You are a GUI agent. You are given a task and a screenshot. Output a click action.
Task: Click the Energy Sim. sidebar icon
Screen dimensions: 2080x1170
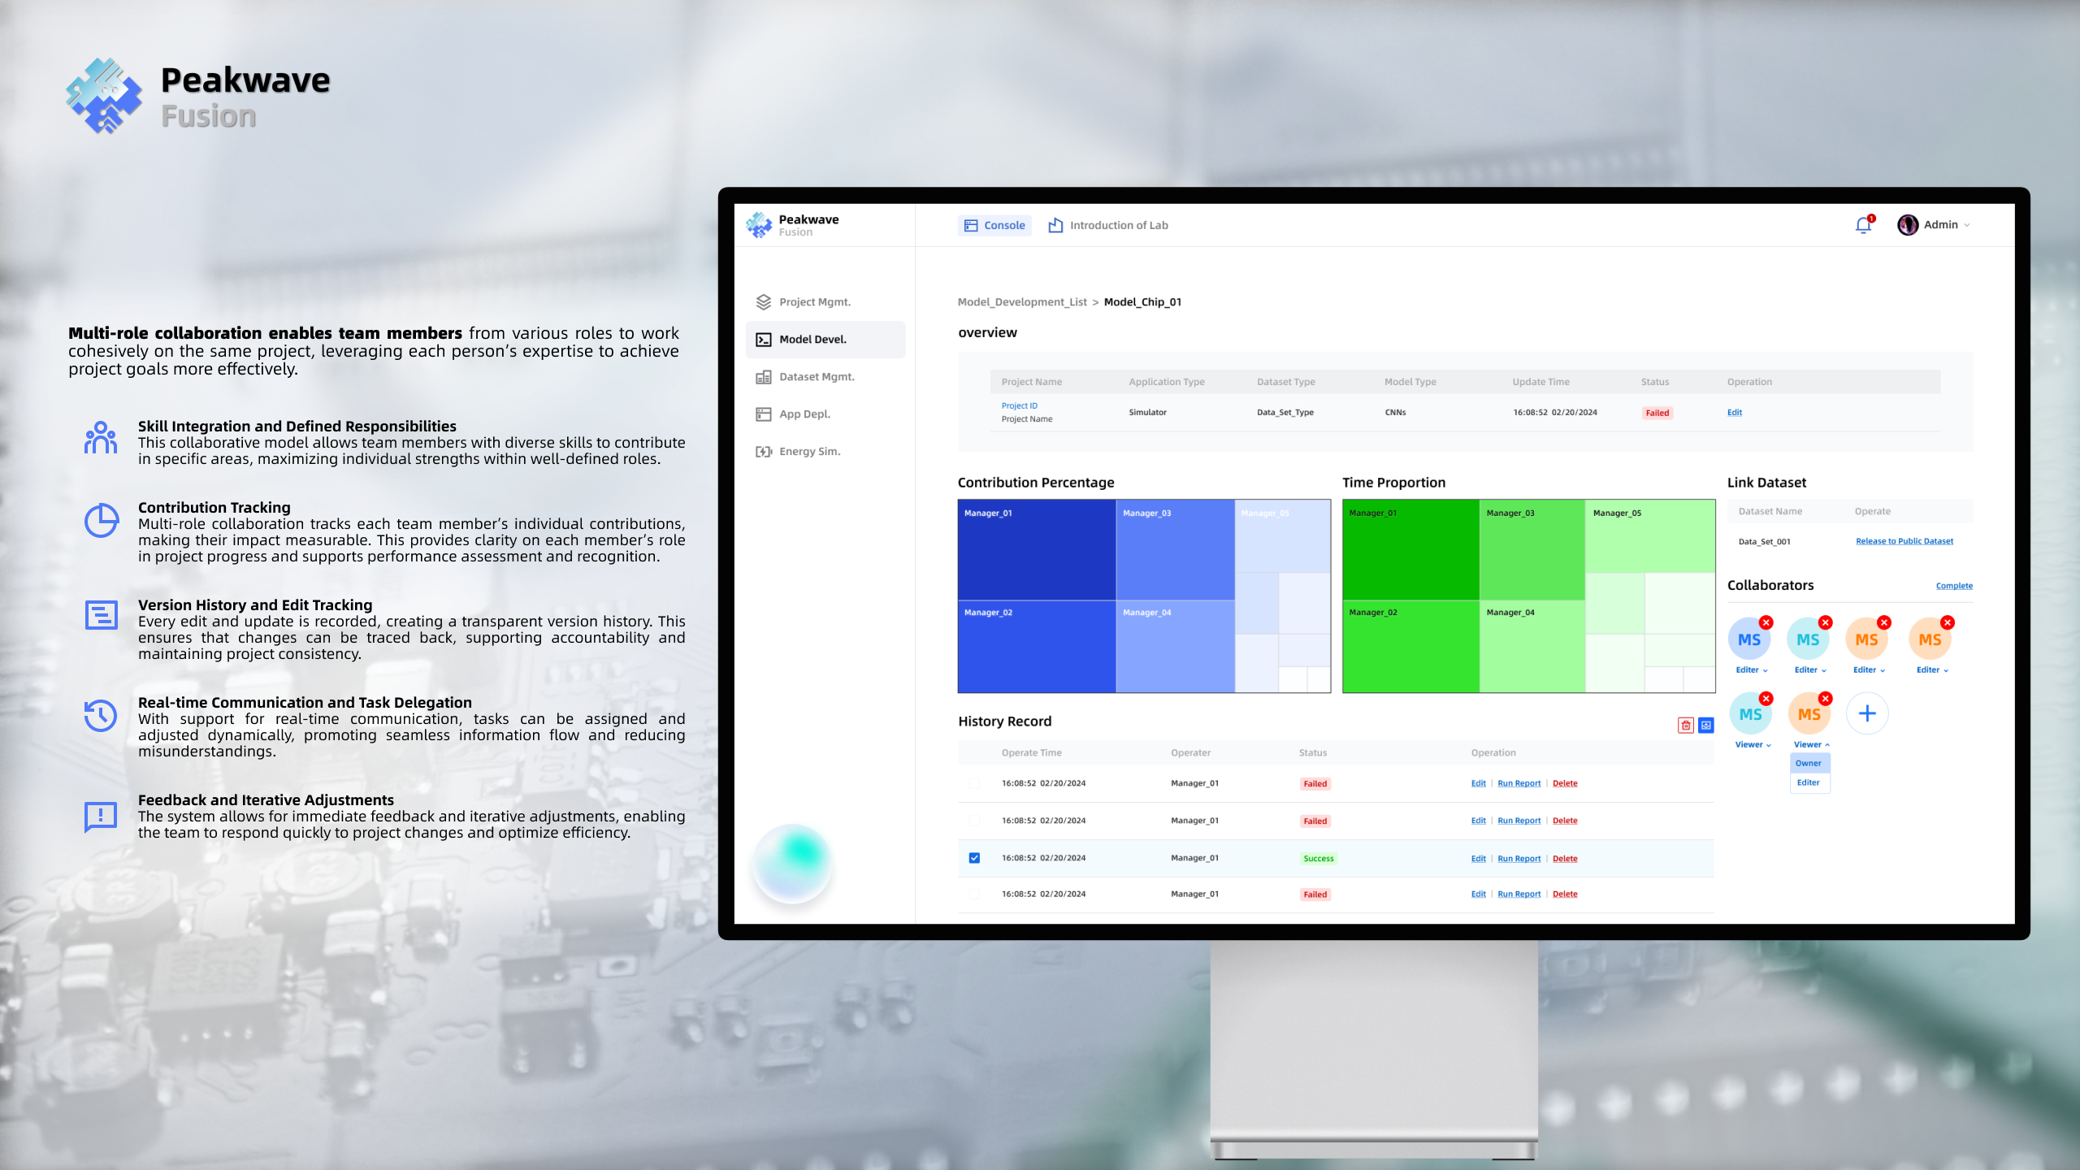764,452
